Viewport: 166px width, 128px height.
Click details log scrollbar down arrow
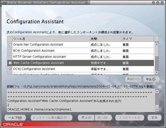coord(157,109)
